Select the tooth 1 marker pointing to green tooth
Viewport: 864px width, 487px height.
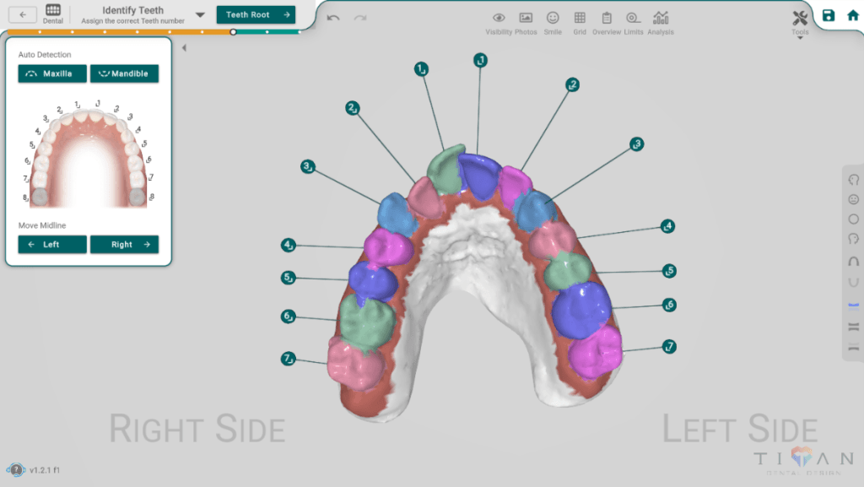tap(421, 69)
